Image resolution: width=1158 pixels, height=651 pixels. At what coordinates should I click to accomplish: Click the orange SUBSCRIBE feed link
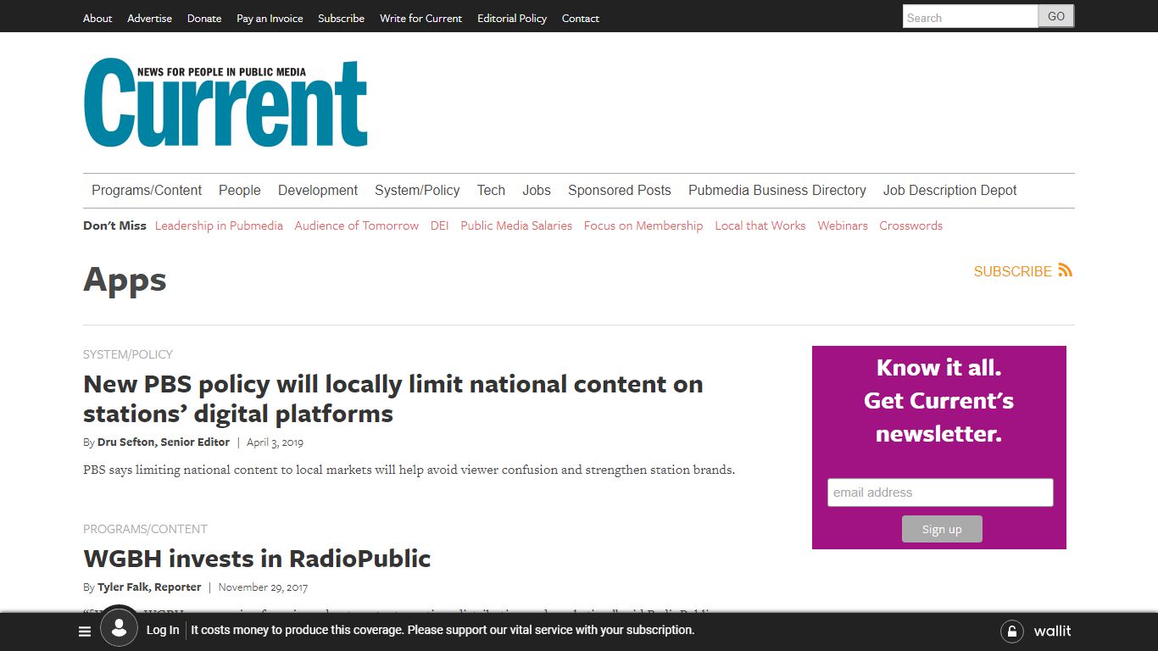pos(1013,271)
